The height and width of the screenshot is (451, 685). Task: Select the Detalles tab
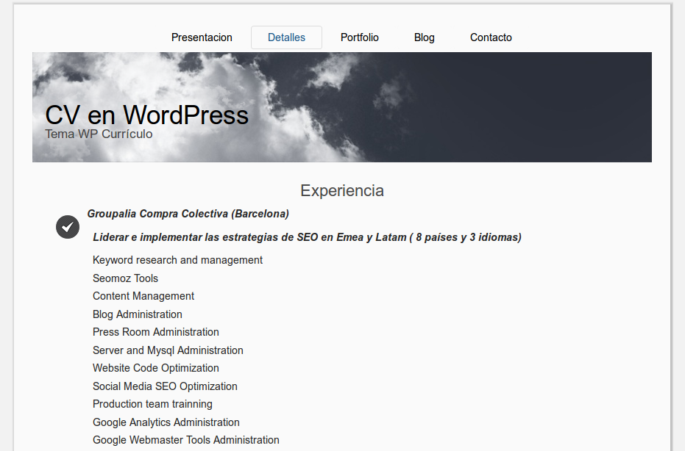(286, 37)
